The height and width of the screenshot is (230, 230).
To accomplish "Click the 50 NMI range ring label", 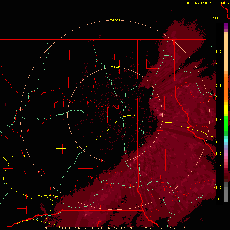I will click(x=115, y=67).
